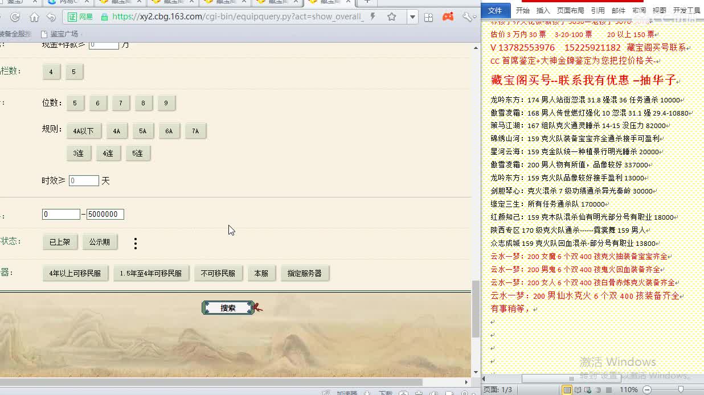Click Word zoom level 110%
Image resolution: width=704 pixels, height=395 pixels.
(629, 390)
